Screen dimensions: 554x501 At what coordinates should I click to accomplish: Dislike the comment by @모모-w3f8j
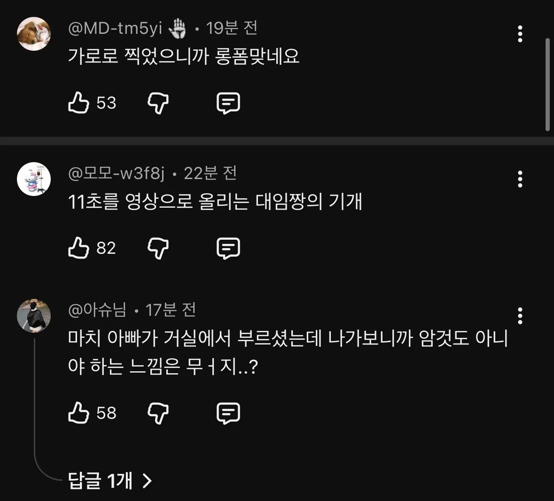[x=158, y=248]
